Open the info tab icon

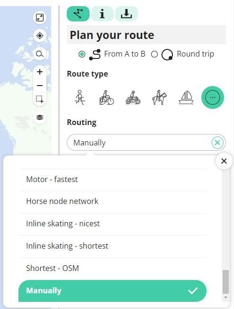(102, 14)
